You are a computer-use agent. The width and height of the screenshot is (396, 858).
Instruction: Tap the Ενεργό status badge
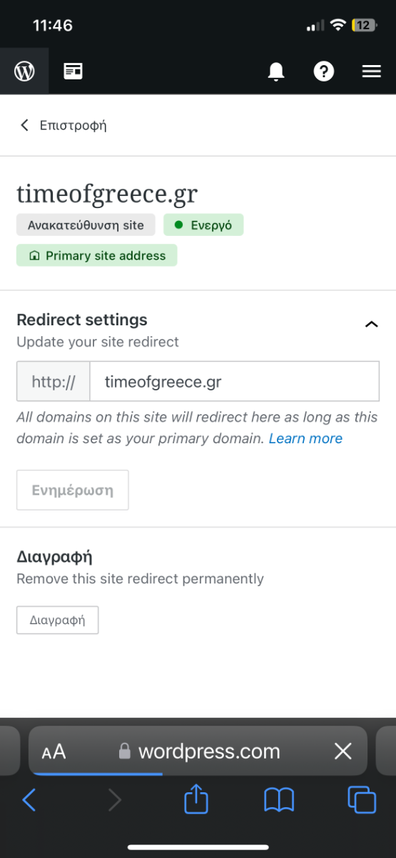pos(203,225)
